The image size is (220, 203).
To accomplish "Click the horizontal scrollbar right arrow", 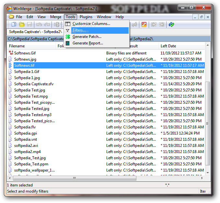I will pos(202,178).
